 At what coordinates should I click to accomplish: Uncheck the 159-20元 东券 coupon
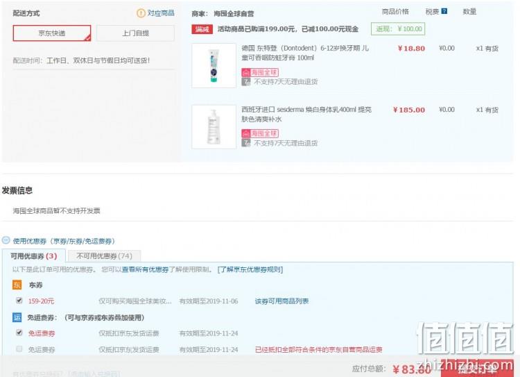tap(19, 301)
